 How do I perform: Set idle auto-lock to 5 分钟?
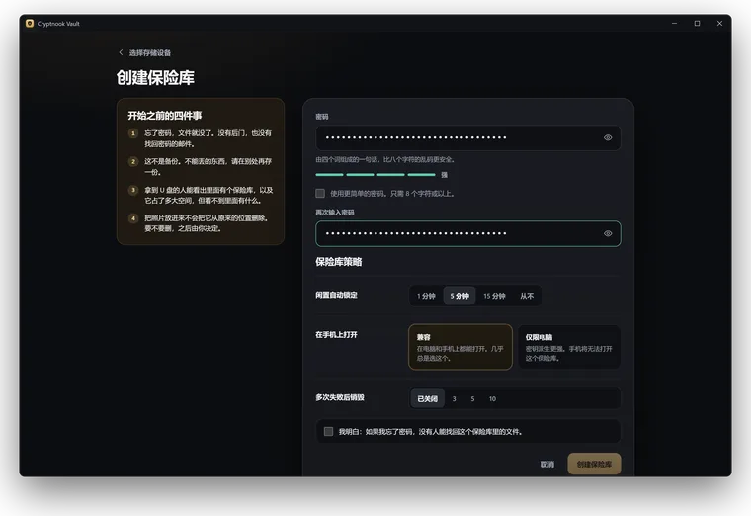point(459,296)
